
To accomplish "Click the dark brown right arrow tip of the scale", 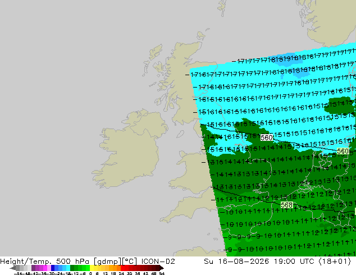I will pyautogui.click(x=162, y=268).
